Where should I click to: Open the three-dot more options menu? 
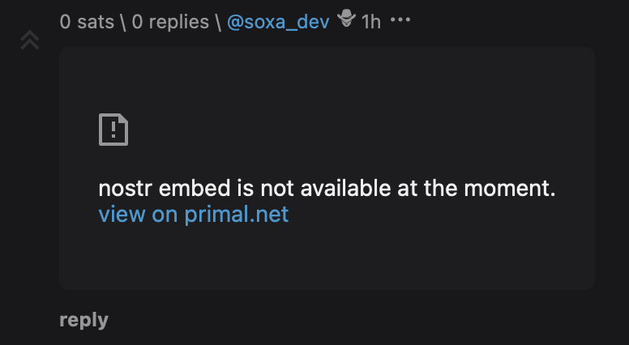pos(400,19)
